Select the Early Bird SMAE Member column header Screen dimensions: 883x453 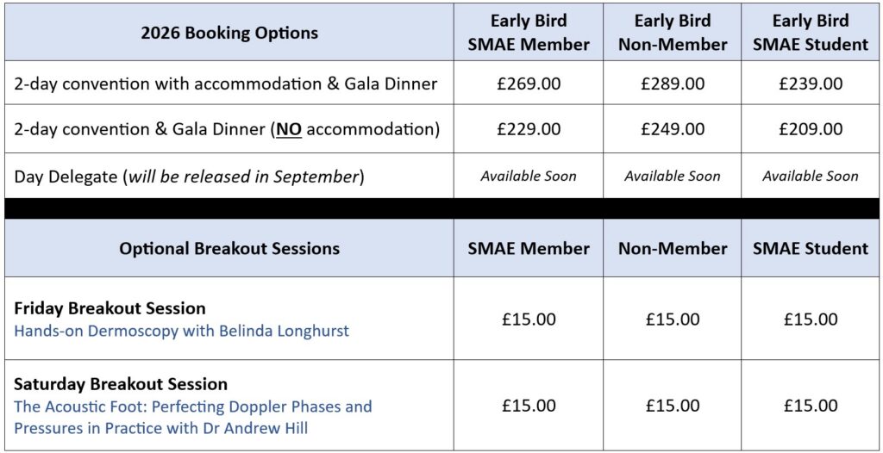(529, 33)
